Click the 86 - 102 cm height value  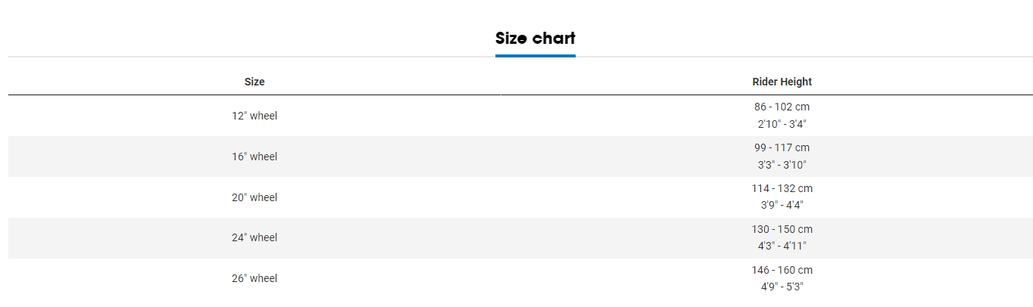pos(782,107)
